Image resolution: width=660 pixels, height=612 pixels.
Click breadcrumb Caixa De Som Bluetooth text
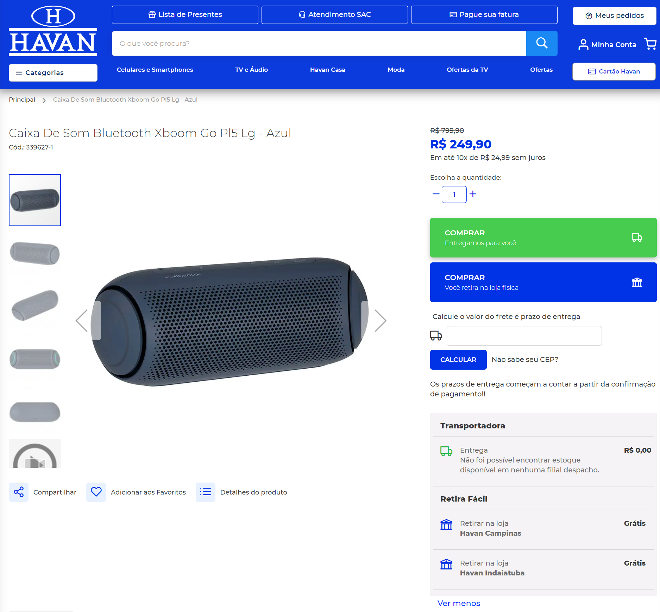coord(125,100)
